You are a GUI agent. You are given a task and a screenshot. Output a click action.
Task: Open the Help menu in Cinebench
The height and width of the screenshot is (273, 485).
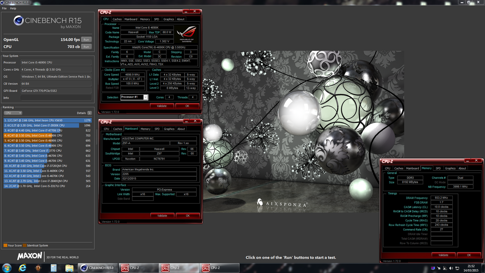click(x=13, y=8)
